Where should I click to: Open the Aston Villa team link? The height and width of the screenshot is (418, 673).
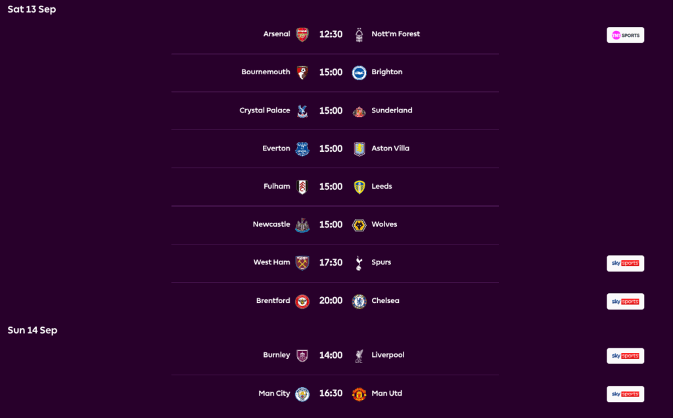click(x=390, y=149)
